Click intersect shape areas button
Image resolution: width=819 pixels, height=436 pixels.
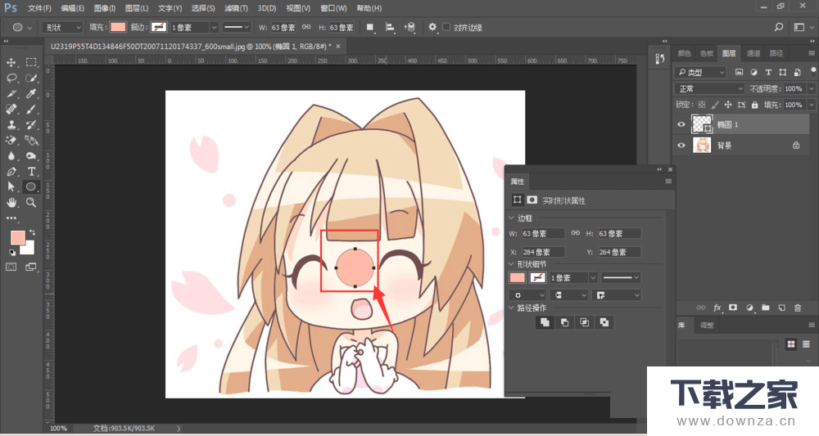[585, 322]
